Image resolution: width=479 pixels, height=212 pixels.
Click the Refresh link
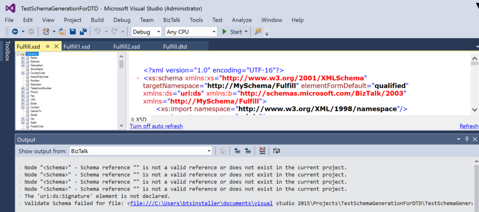point(469,126)
